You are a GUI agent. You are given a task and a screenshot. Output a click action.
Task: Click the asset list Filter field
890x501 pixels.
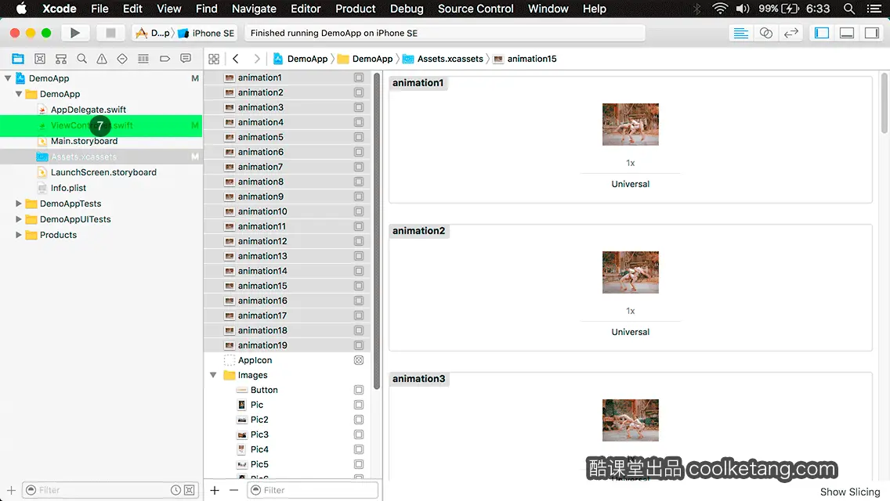pos(313,490)
